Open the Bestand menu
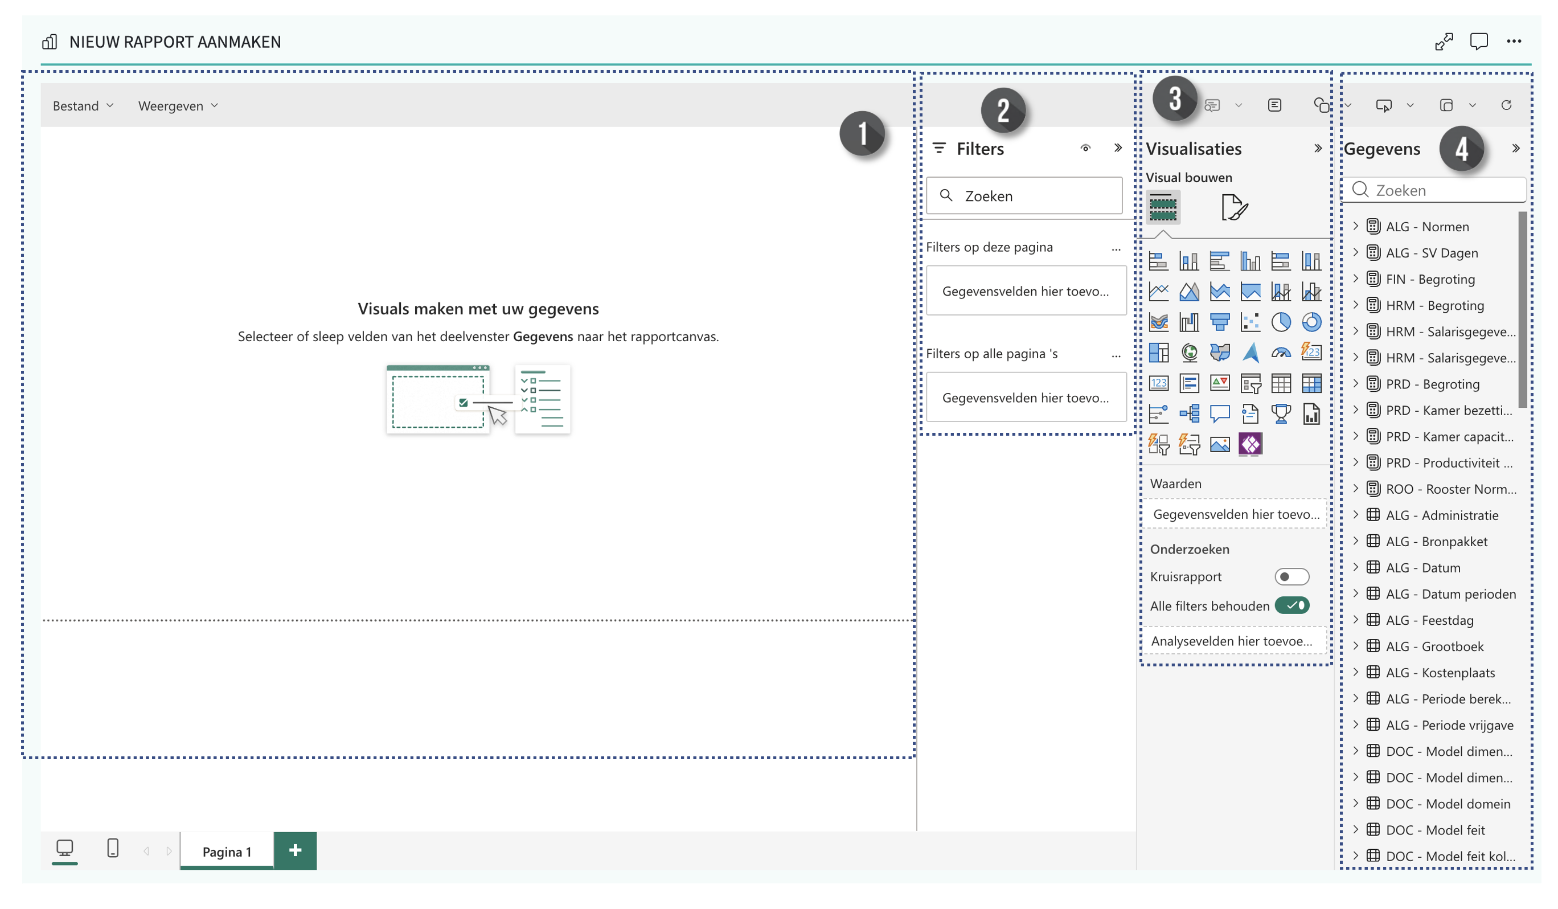Screen dimensions: 1558x909 click(83, 106)
